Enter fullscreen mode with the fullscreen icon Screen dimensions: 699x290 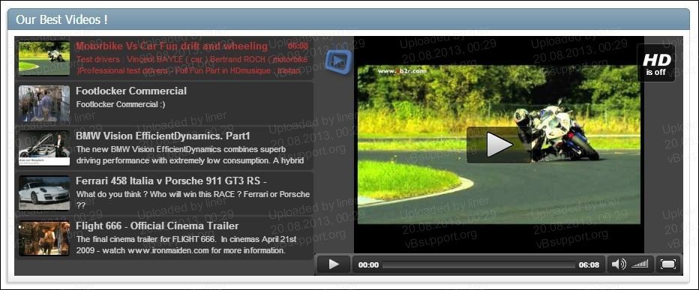(667, 265)
